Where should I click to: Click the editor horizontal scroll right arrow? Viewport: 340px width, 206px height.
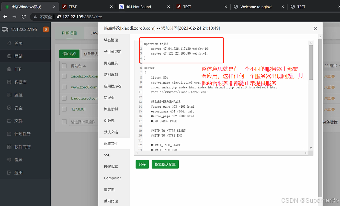(306, 153)
